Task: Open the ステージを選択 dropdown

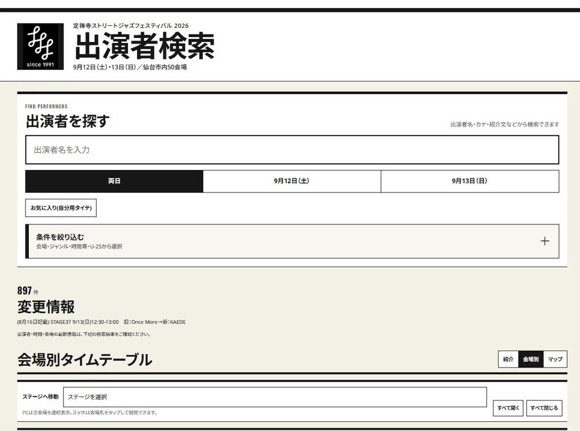Action: click(x=275, y=397)
